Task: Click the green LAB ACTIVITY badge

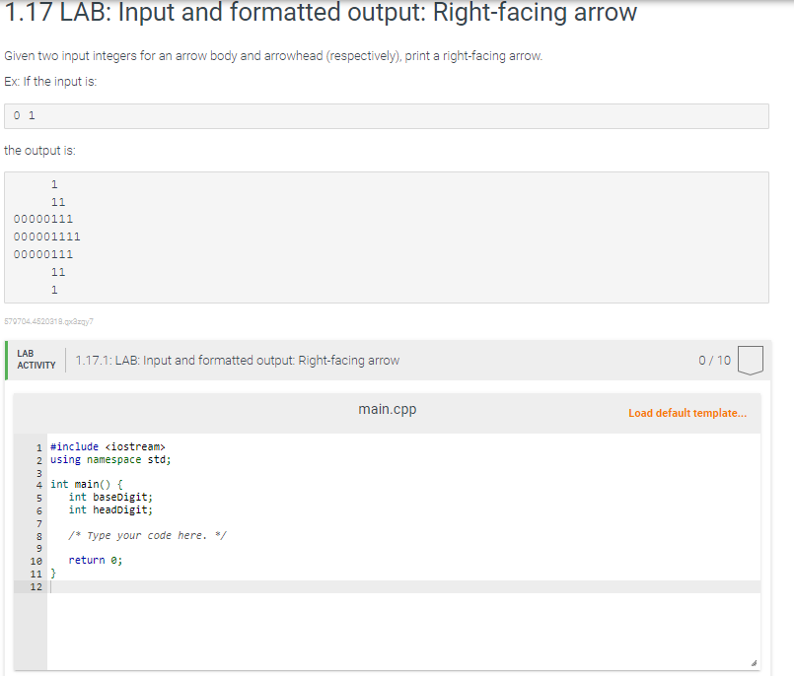Action: 36,359
